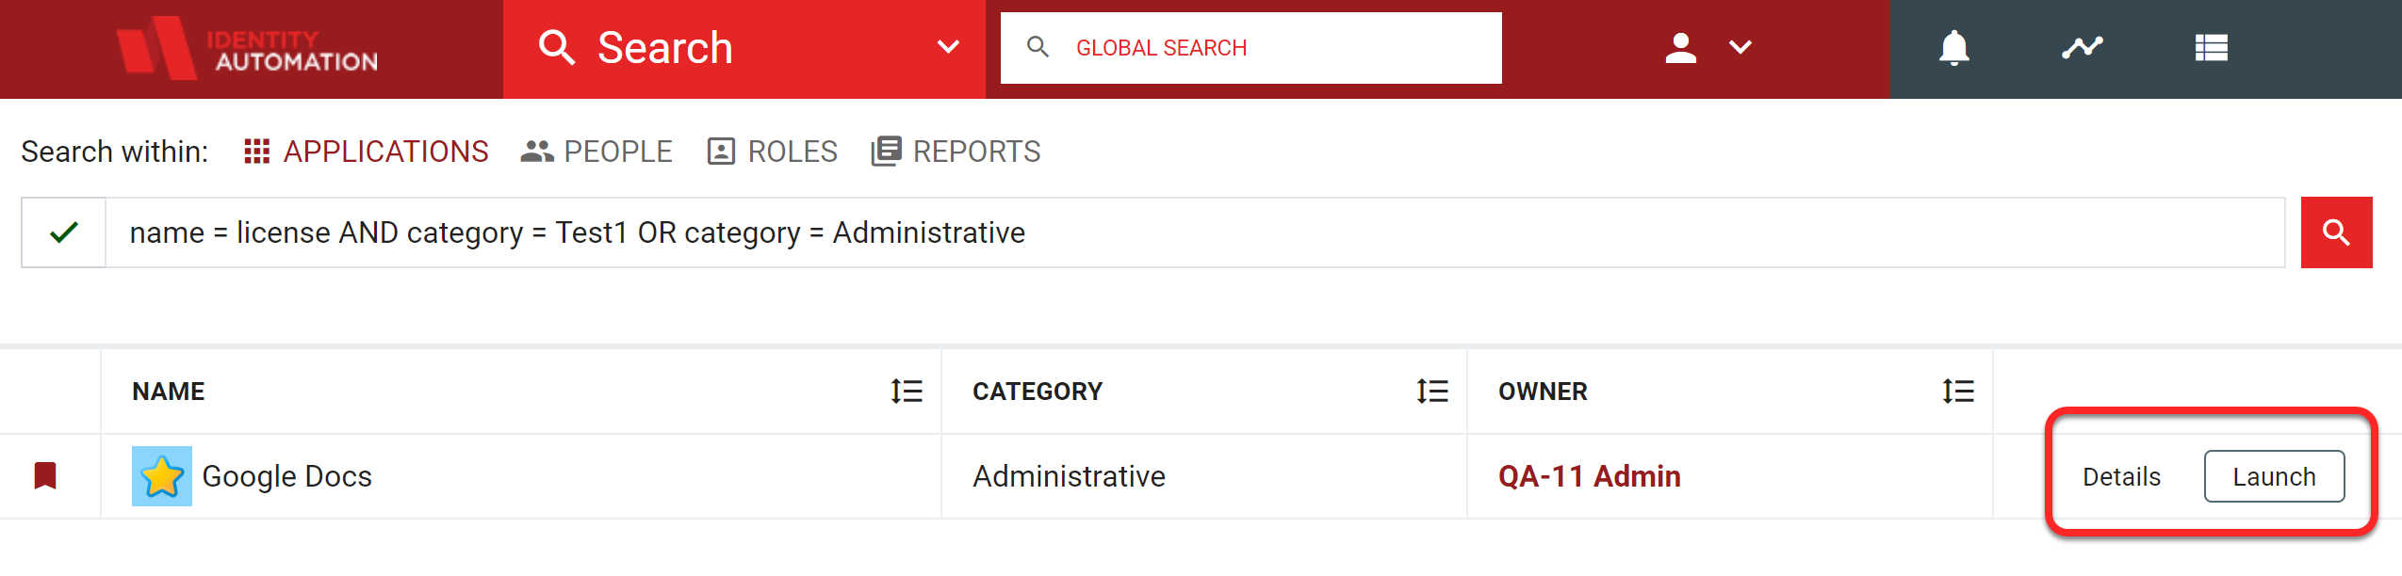2402x576 pixels.
Task: Sort results by Category column
Action: click(1432, 392)
